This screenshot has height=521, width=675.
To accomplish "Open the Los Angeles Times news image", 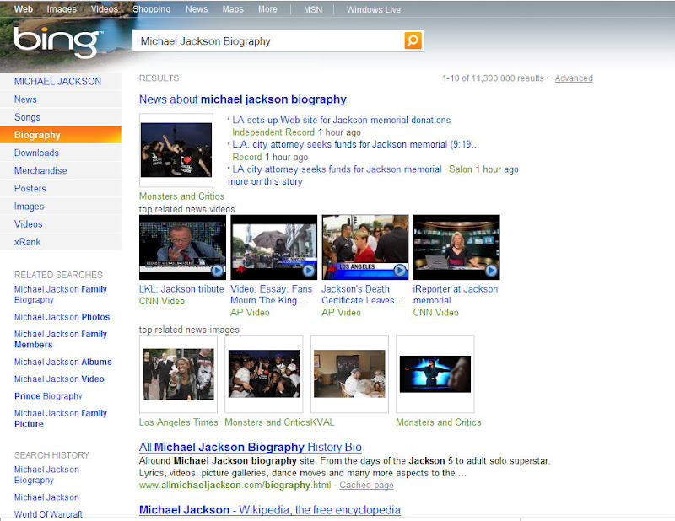I will pos(178,373).
